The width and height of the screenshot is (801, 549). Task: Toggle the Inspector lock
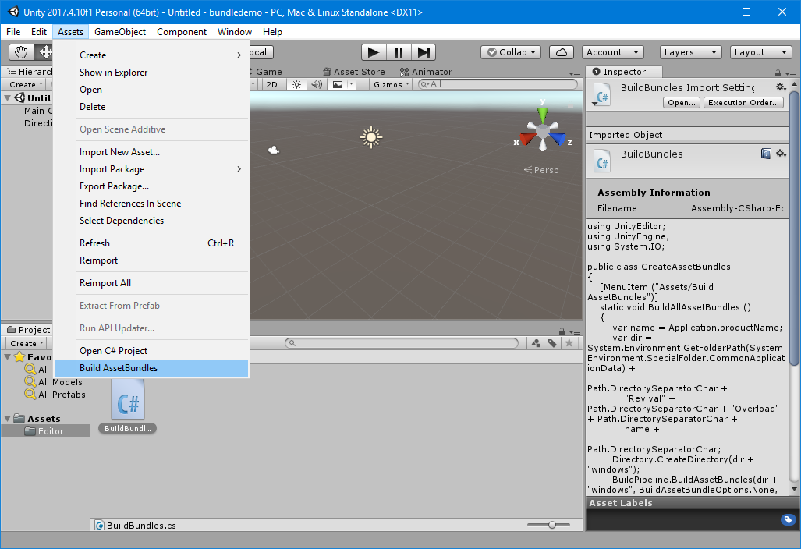pos(778,73)
